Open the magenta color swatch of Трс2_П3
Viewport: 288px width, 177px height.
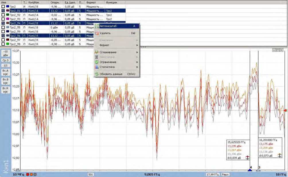[x=7, y=19]
